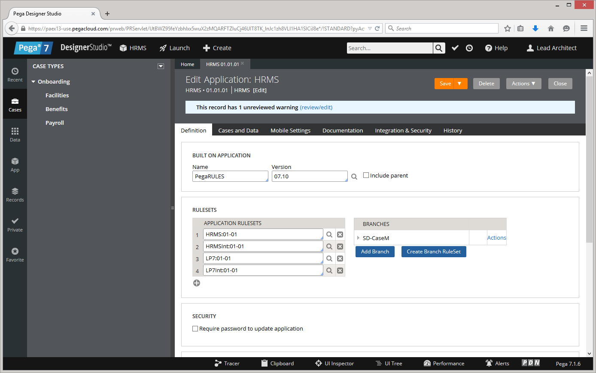The image size is (596, 373).
Task: Click the header search magnifier button
Action: pos(439,48)
